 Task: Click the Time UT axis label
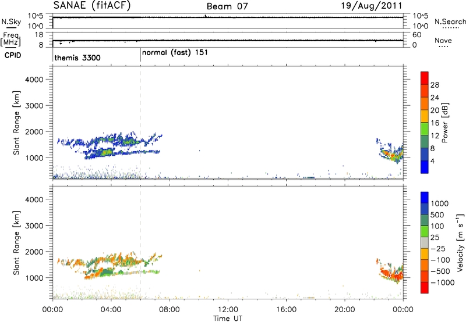point(228,319)
